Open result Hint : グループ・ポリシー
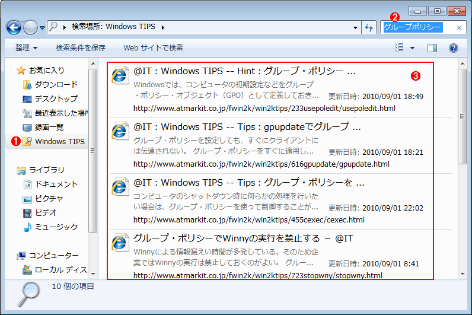This screenshot has width=472, height=315. [x=245, y=71]
